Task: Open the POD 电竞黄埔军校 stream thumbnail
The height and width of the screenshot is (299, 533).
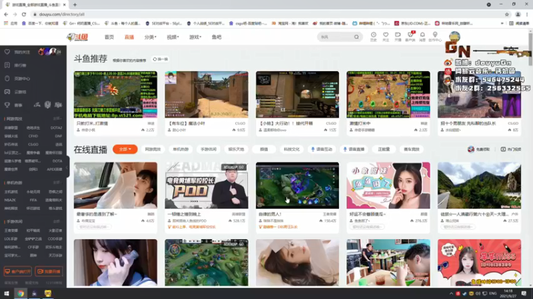Action: (x=207, y=185)
